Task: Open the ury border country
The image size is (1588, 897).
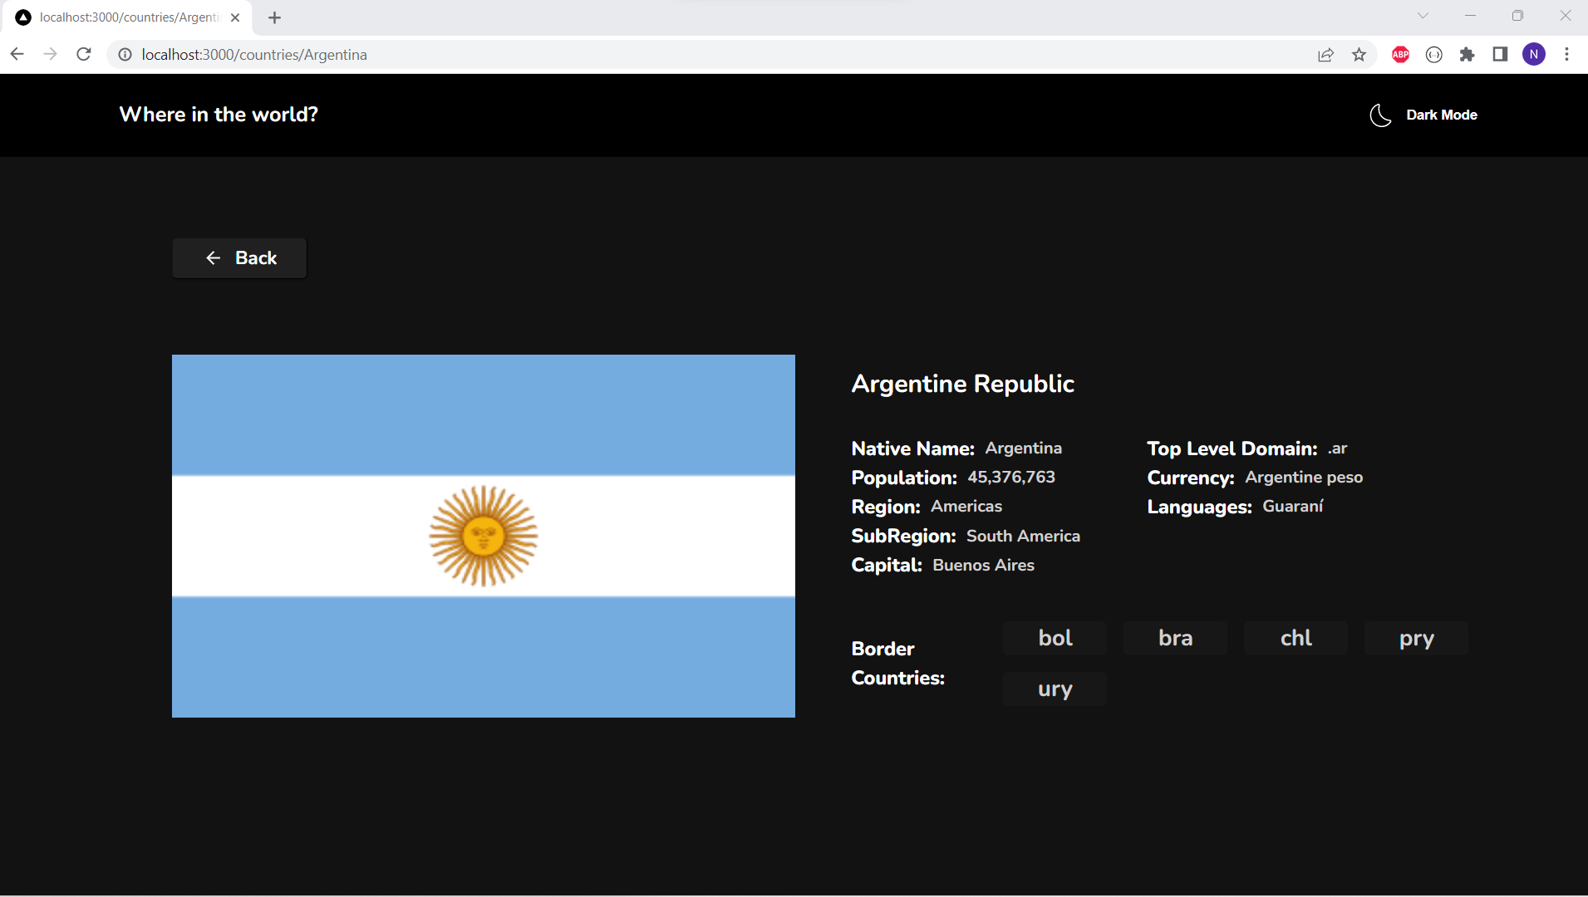Action: tap(1055, 689)
